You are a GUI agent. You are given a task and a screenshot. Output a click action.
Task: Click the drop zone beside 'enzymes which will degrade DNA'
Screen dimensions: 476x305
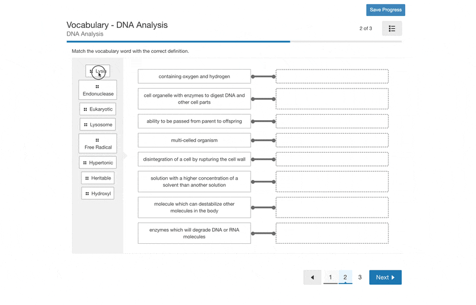pos(332,233)
